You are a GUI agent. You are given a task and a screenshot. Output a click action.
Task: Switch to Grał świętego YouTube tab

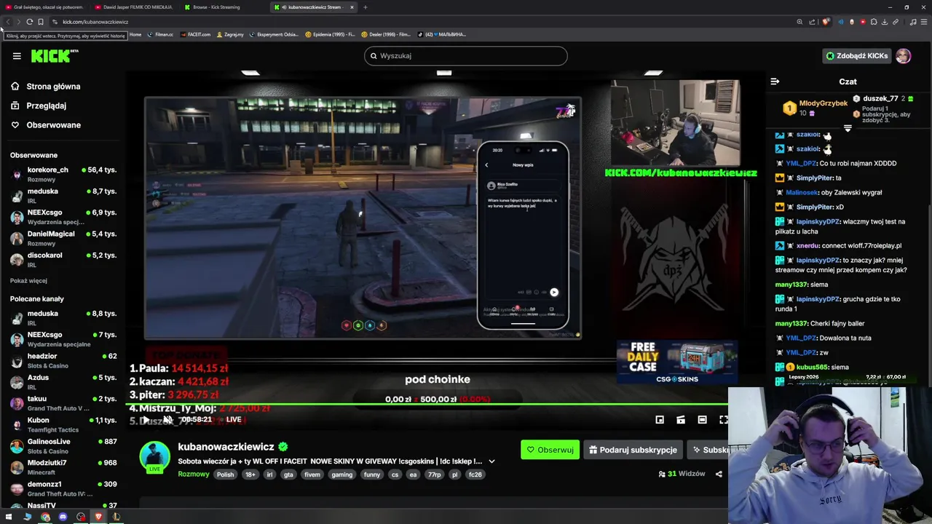coord(44,7)
